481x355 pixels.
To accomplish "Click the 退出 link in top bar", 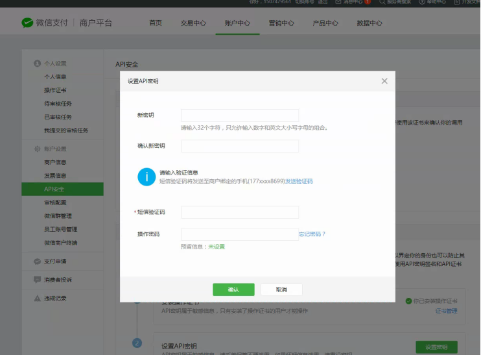I will pos(323,2).
